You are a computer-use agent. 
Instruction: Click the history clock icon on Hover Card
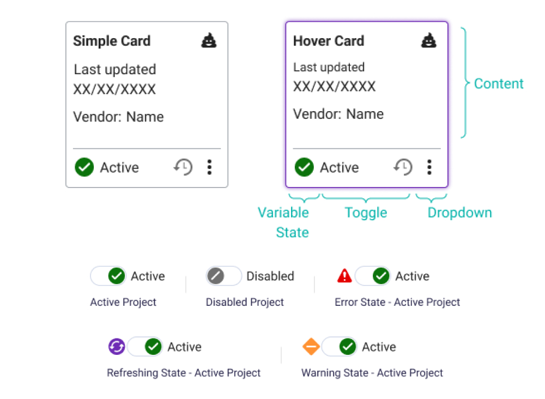click(403, 167)
